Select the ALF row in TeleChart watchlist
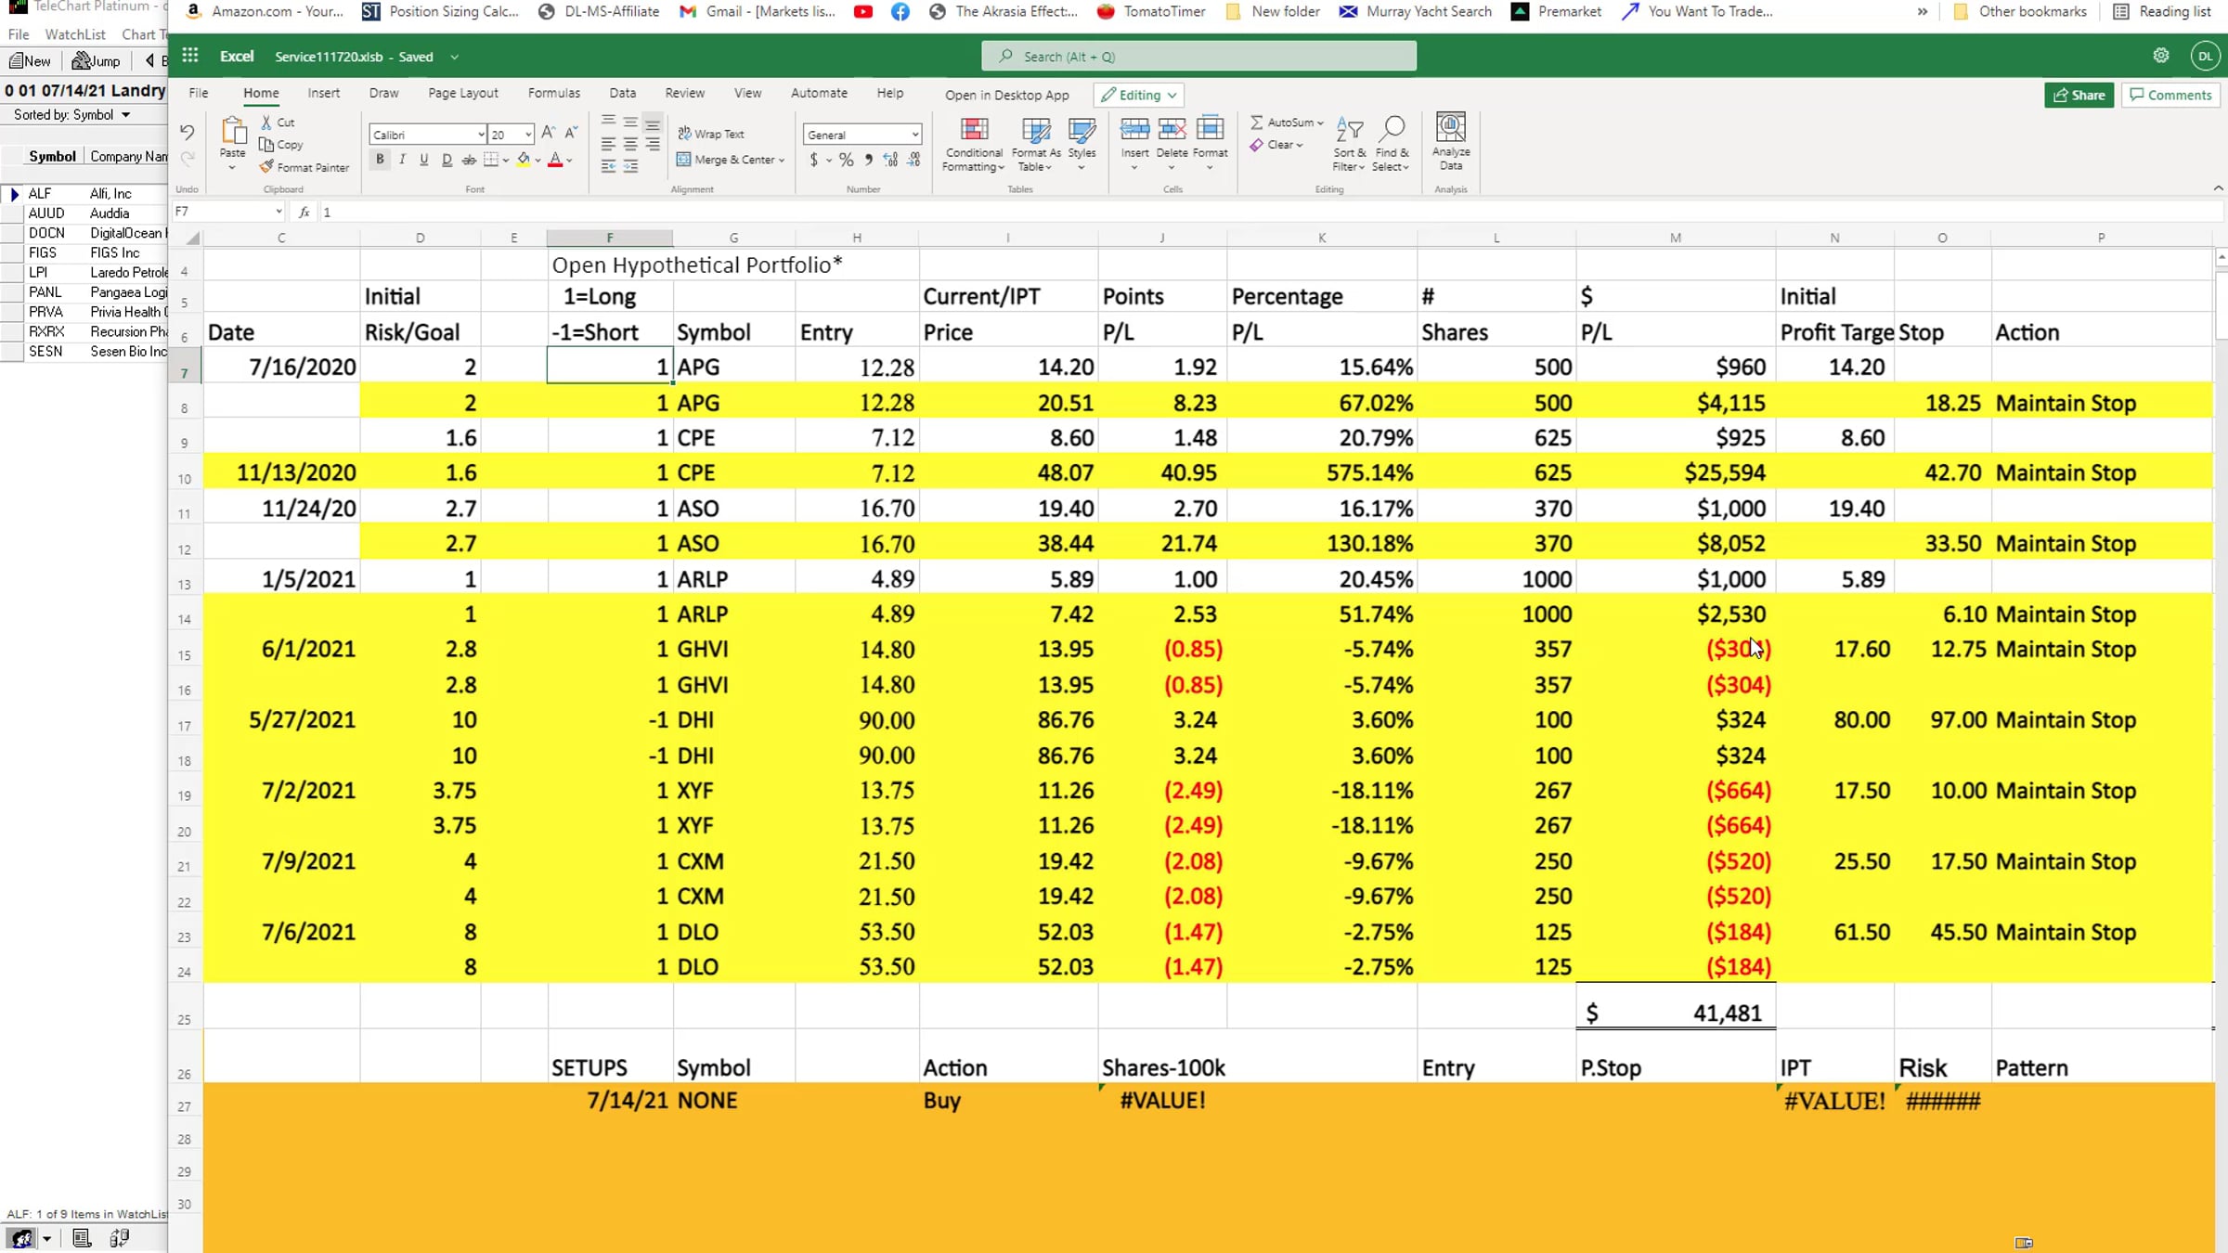2228x1253 pixels. coord(84,194)
